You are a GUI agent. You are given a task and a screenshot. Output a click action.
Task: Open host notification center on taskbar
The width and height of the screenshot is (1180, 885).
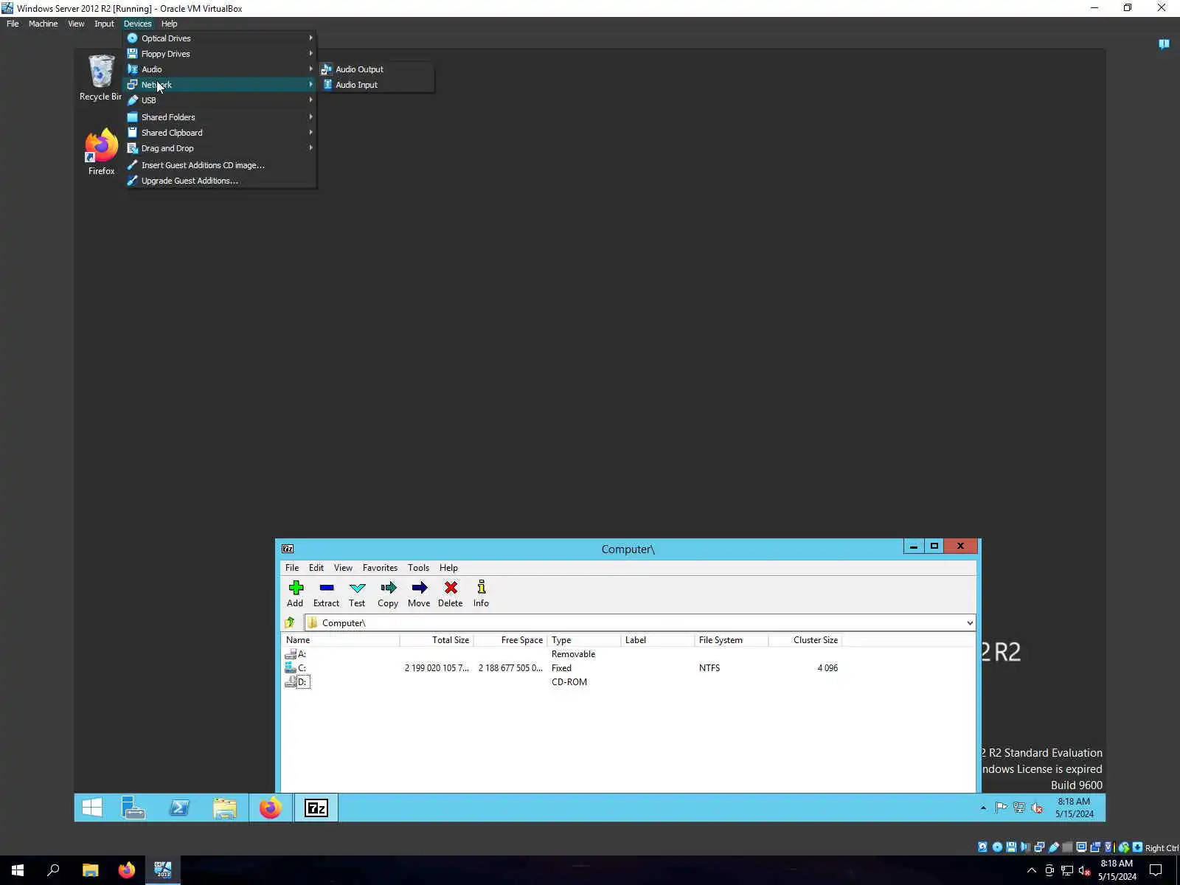click(x=1156, y=871)
